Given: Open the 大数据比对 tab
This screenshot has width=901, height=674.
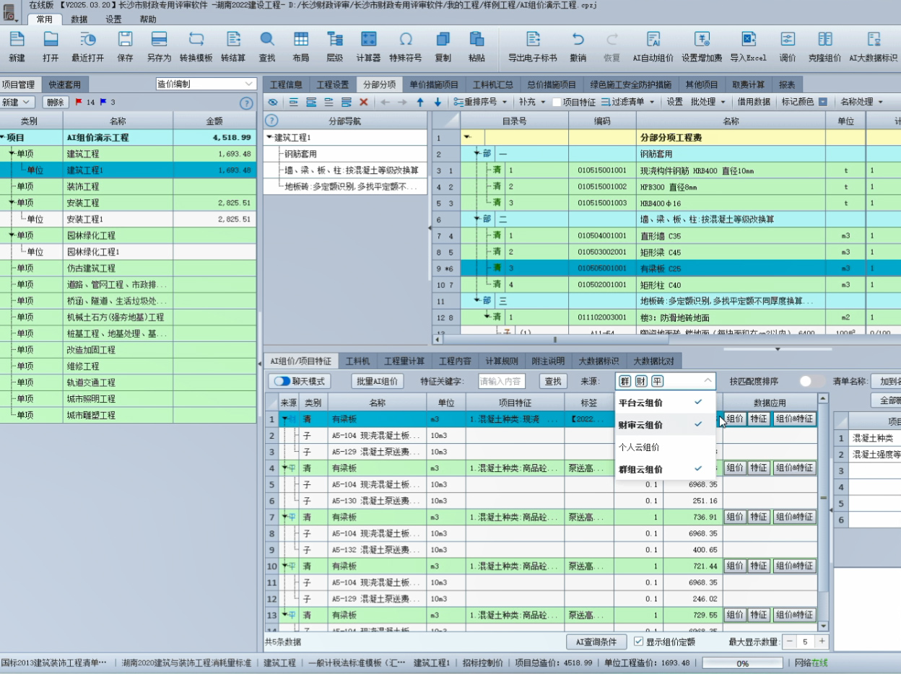Looking at the screenshot, I should click(x=653, y=361).
